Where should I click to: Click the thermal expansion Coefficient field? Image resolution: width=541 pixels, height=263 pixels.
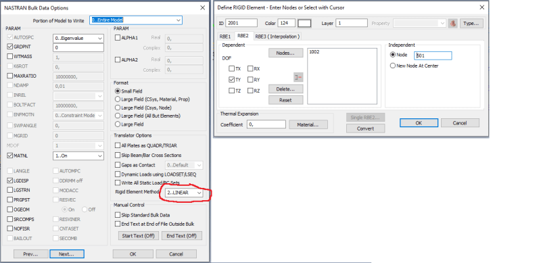click(x=266, y=124)
